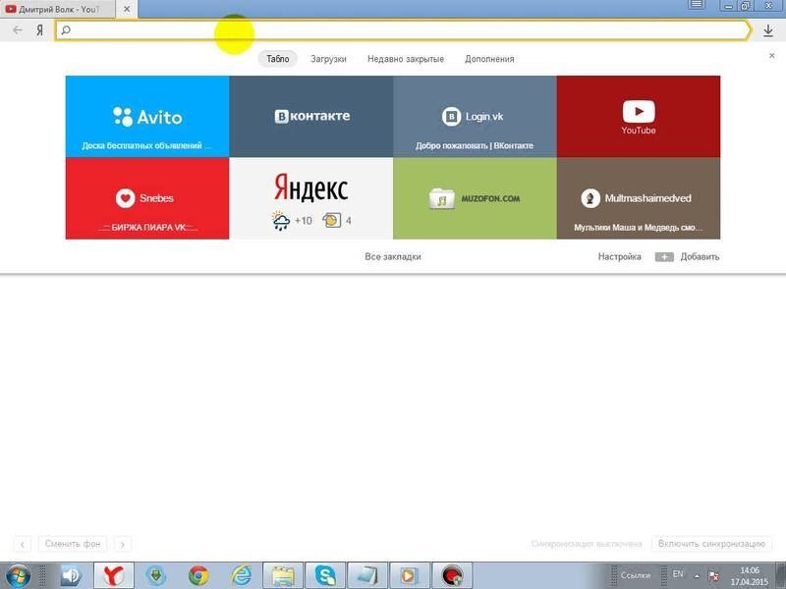786x589 pixels.
Task: Open the Login.vk tile
Action: click(x=475, y=116)
